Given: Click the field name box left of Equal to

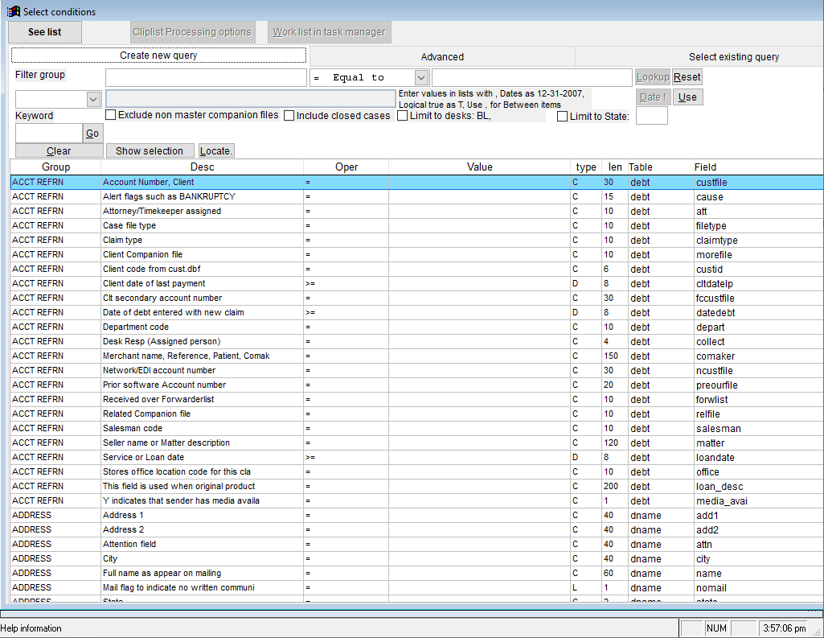Looking at the screenshot, I should tap(206, 78).
